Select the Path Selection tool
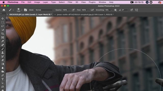This screenshot has height=91, width=163. click(3, 83)
